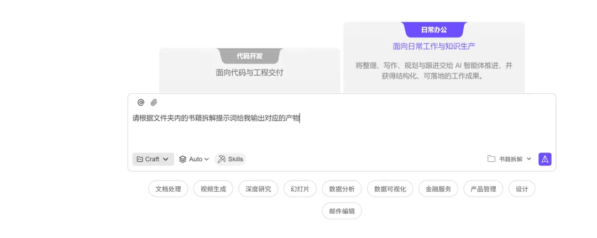Choose the 数据分析 suggestion chip

(342, 189)
